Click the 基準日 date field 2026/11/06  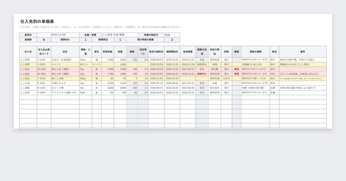pos(58,35)
